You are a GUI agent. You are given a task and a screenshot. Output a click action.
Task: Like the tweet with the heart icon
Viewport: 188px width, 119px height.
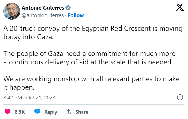pyautogui.click(x=8, y=112)
